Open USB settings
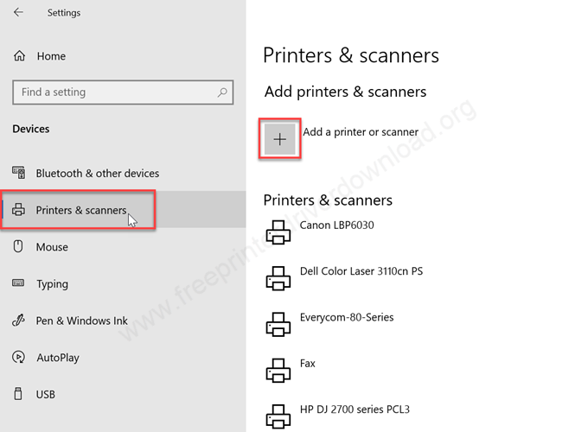Image resolution: width=588 pixels, height=432 pixels. pyautogui.click(x=45, y=395)
